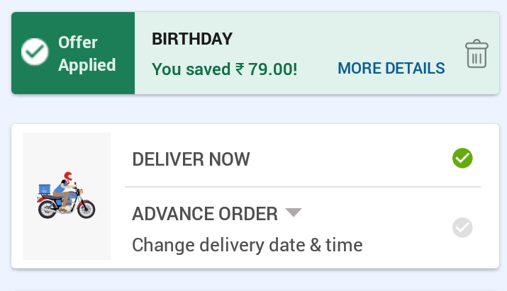Open MORE DETAILS for the birthday offer
Viewport: 507px width, 291px height.
(391, 69)
